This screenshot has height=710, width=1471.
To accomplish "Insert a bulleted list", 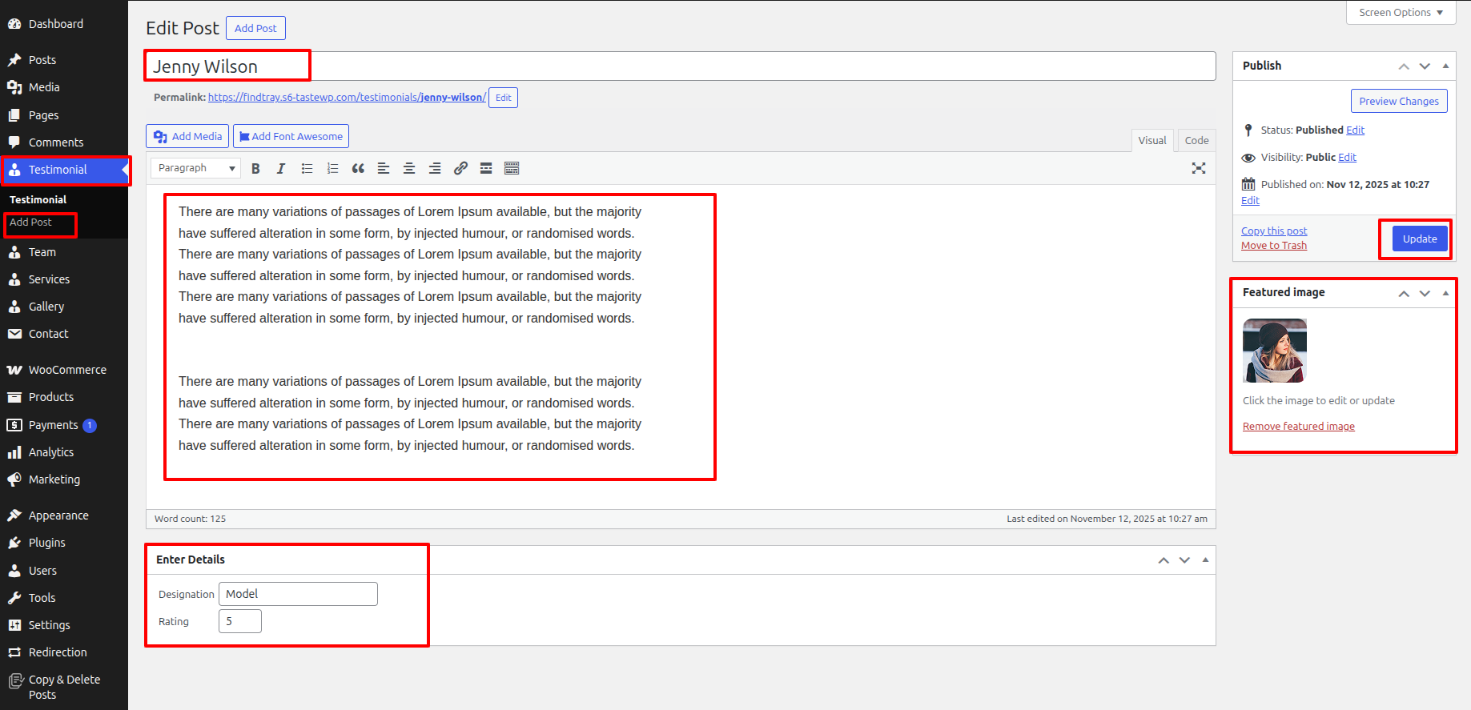I will 307,168.
